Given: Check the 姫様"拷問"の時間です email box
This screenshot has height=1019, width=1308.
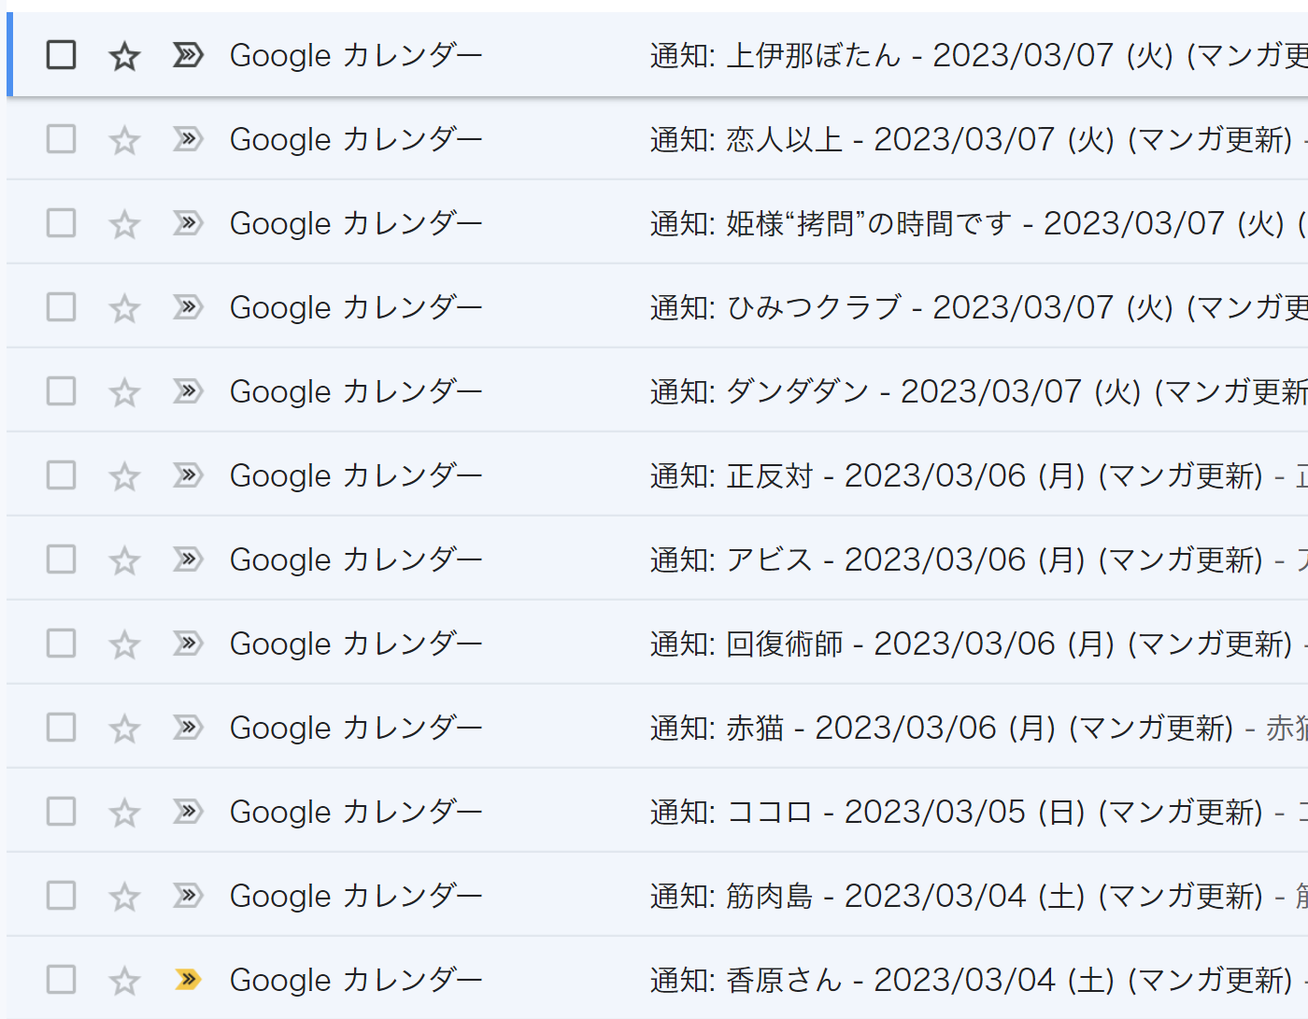Looking at the screenshot, I should pyautogui.click(x=62, y=223).
